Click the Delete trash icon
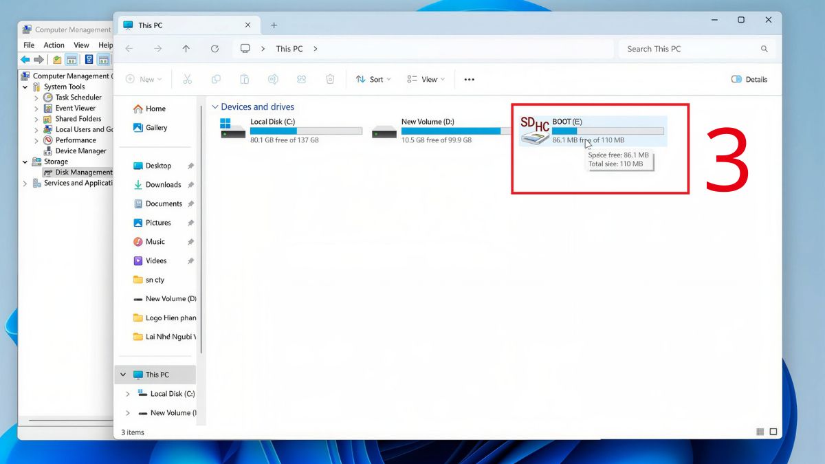 [x=330, y=79]
